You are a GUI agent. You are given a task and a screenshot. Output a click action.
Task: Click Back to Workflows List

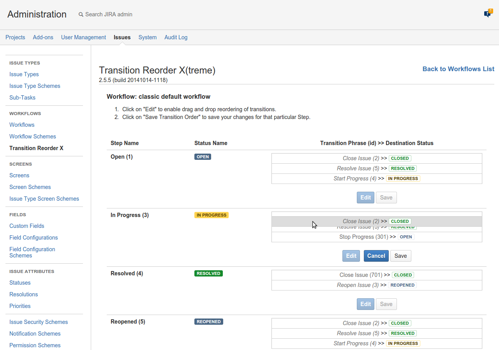click(458, 69)
